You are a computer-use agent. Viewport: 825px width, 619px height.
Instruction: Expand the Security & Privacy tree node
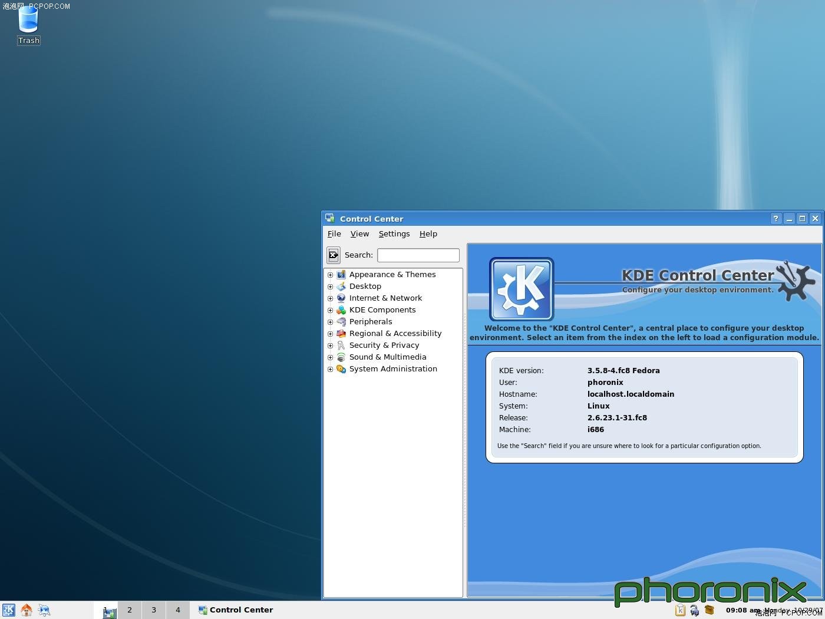point(331,346)
